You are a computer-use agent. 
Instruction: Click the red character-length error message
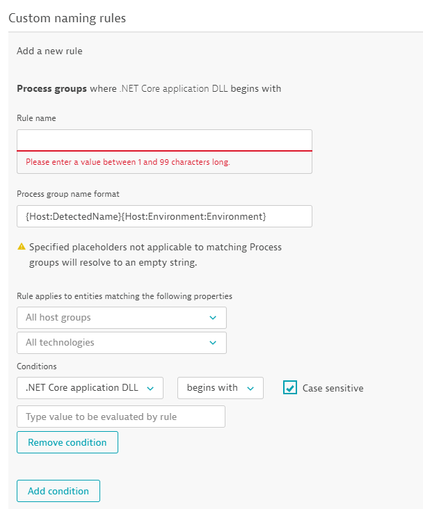coord(128,162)
